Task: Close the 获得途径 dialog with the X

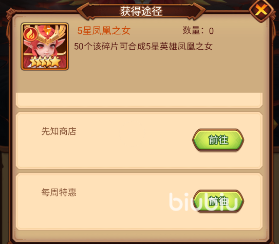Action: pyautogui.click(x=261, y=10)
